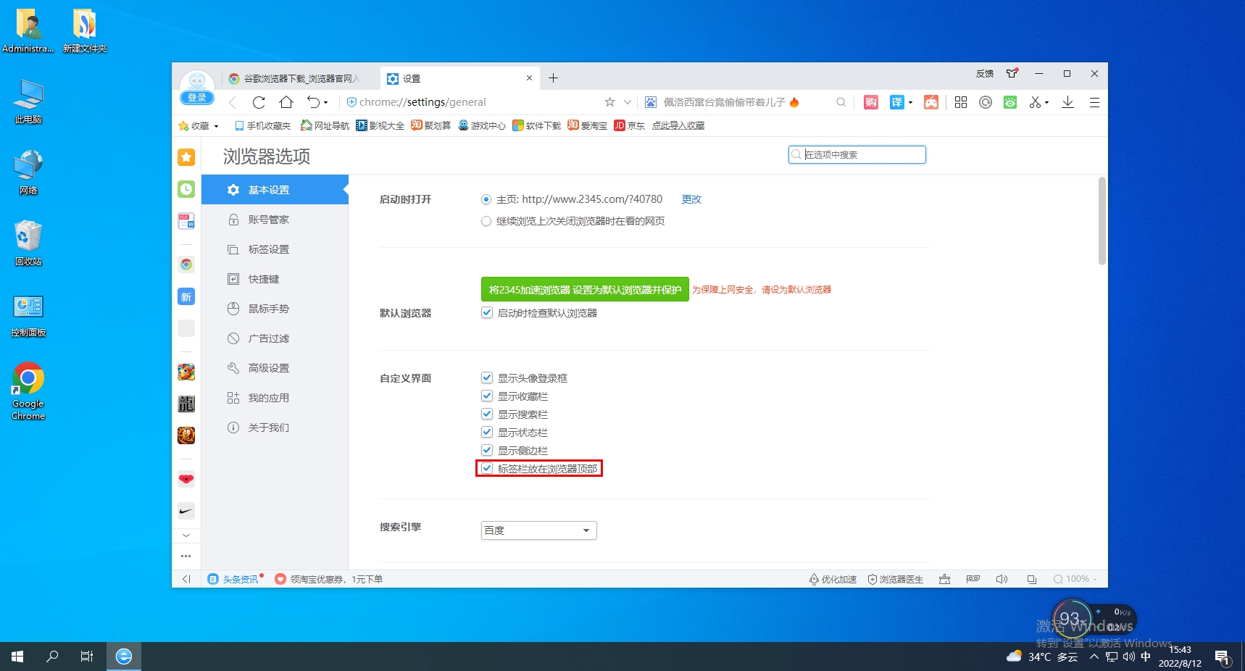Toggle sound mute icon in status bar
Screen dimensions: 1245x671
click(1002, 579)
